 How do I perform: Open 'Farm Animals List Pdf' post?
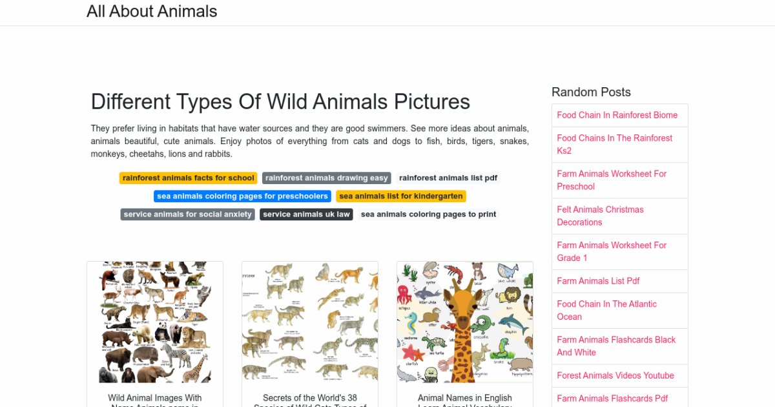[598, 281]
